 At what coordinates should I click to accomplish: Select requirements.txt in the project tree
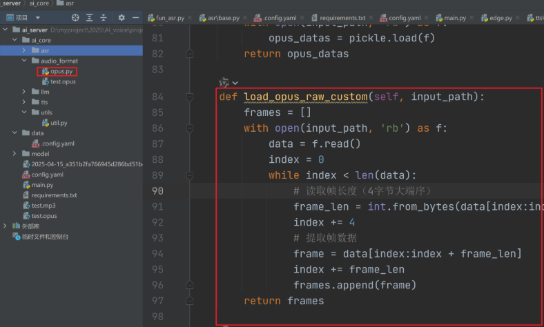point(50,195)
